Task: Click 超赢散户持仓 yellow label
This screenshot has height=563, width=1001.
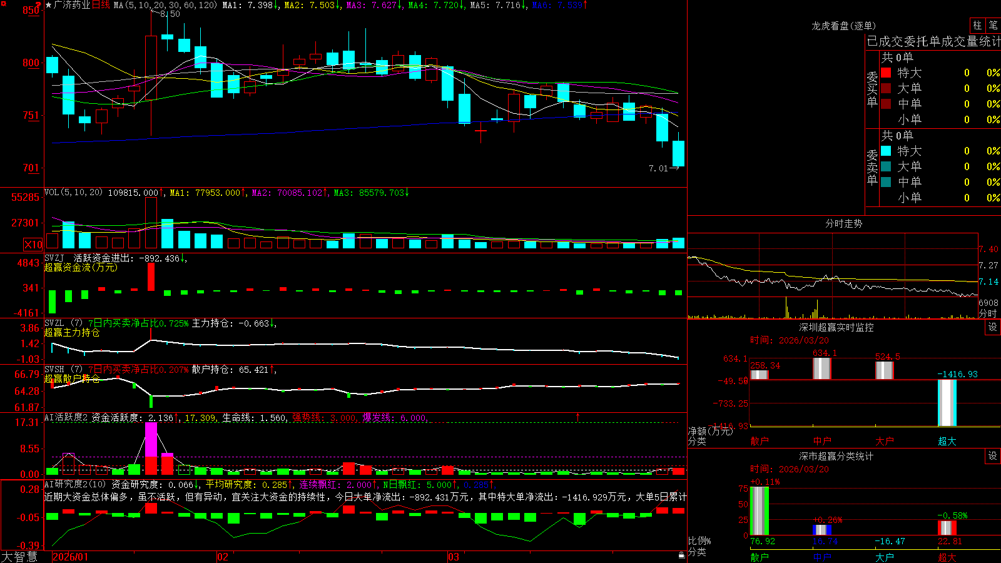Action: pos(72,378)
